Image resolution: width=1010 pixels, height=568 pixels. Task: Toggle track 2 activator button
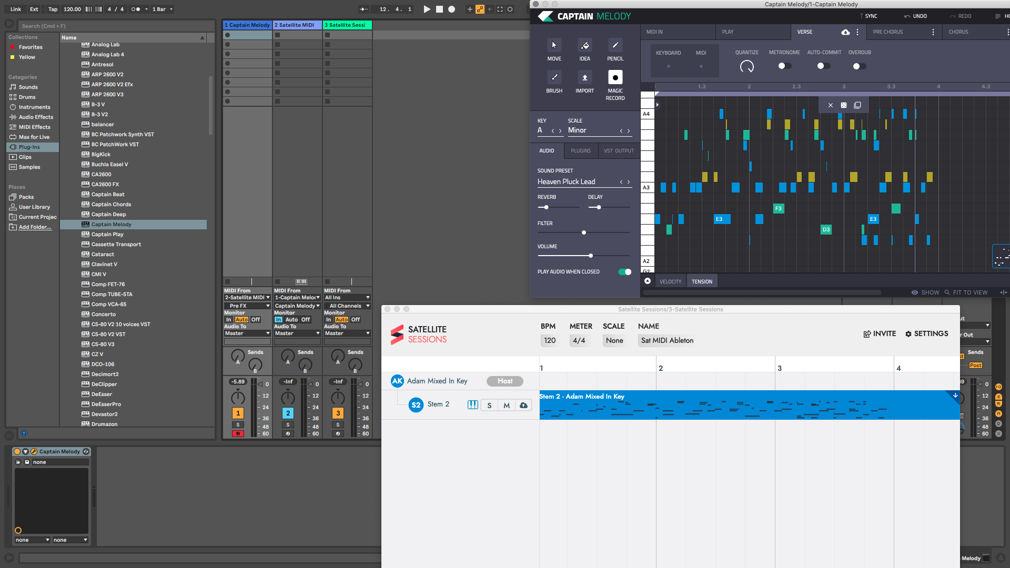pyautogui.click(x=288, y=413)
